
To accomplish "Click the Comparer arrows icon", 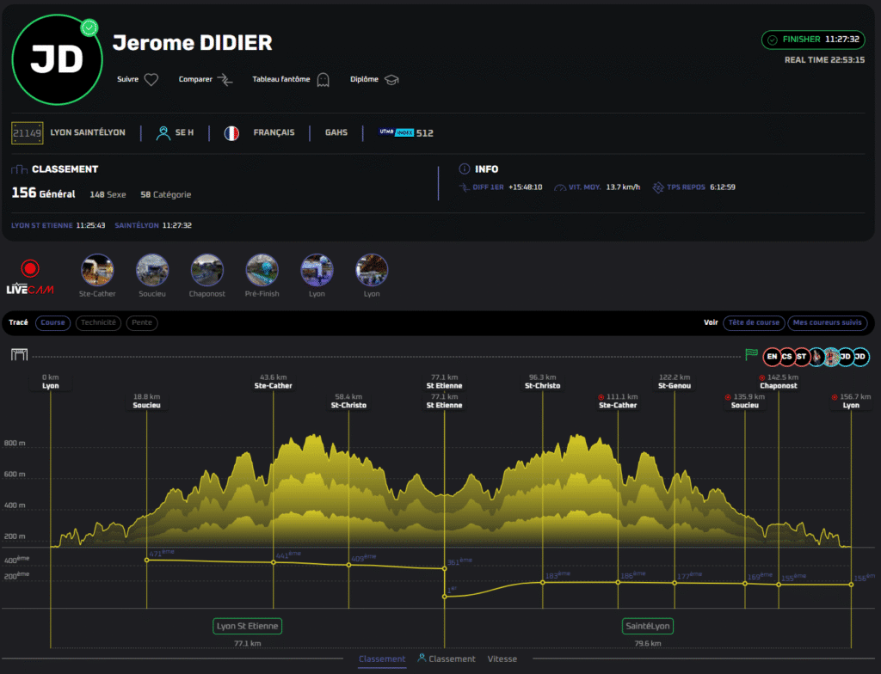I will [225, 80].
